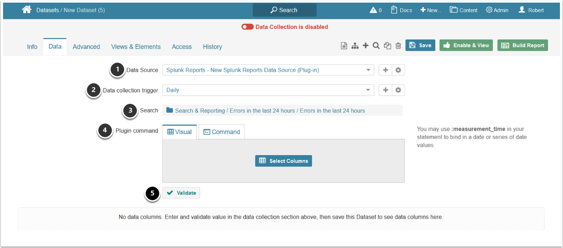Select the Data tab
Screen dimensions: 563x248
(x=55, y=46)
